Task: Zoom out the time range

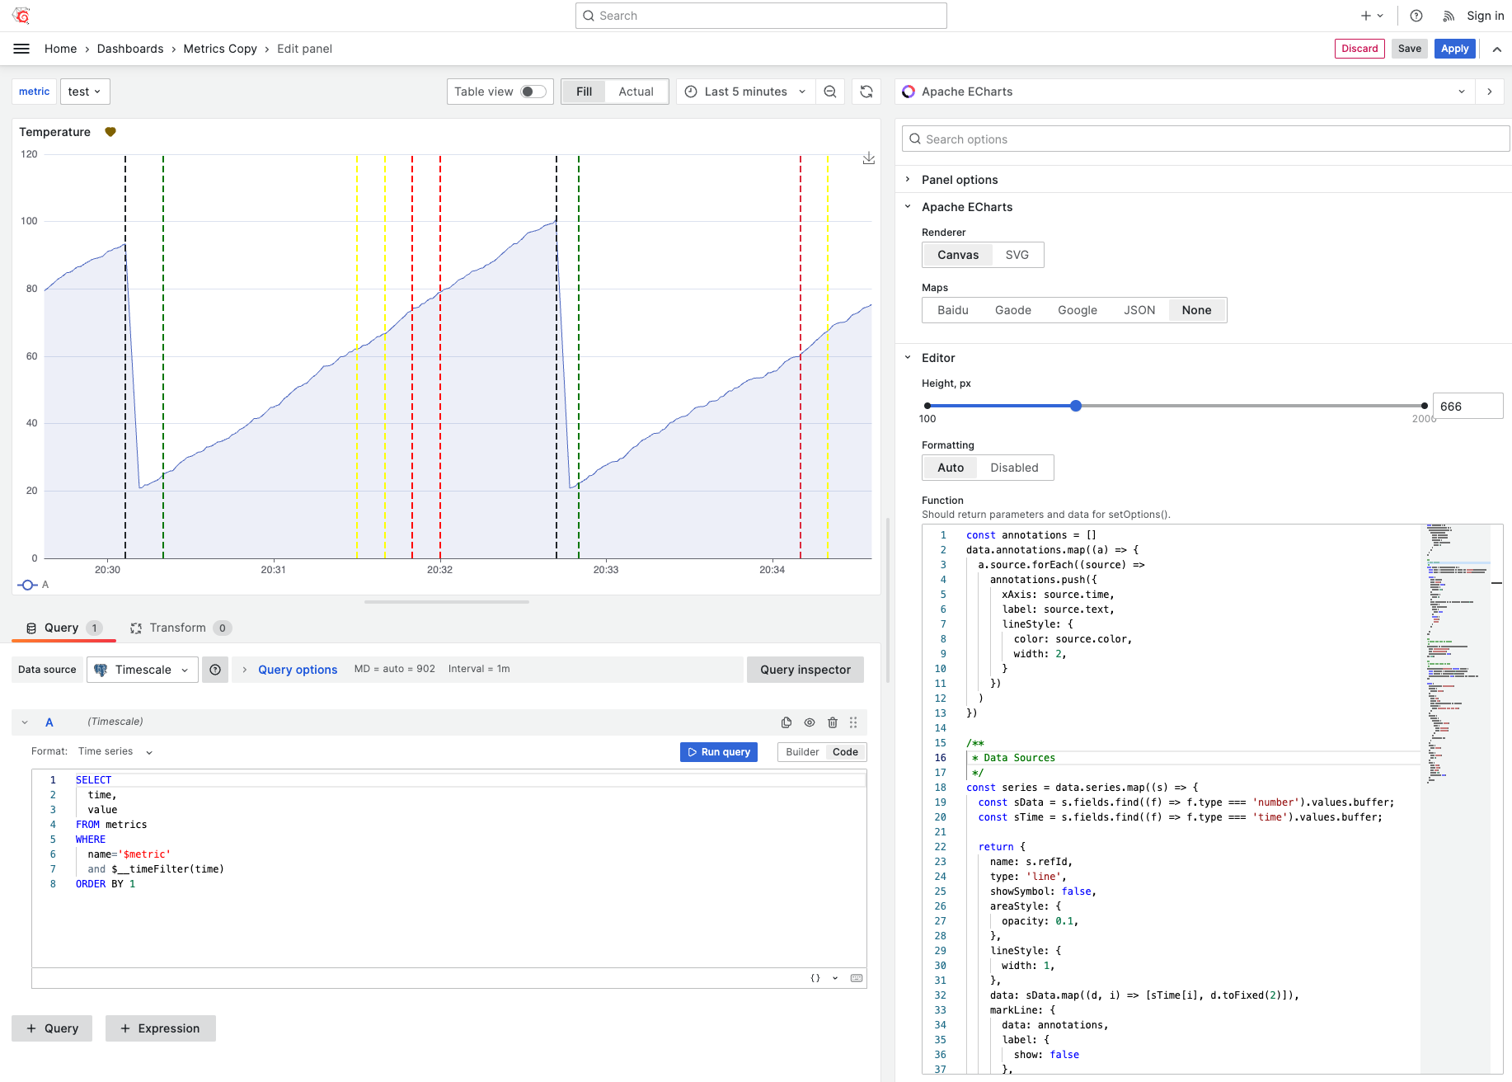Action: pyautogui.click(x=830, y=92)
